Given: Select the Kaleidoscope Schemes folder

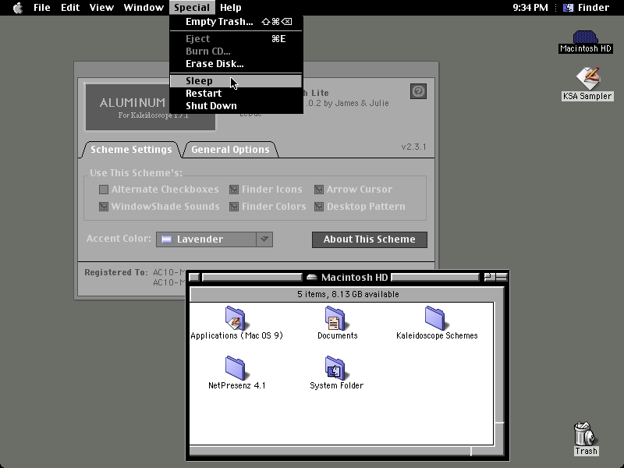Looking at the screenshot, I should (x=437, y=323).
